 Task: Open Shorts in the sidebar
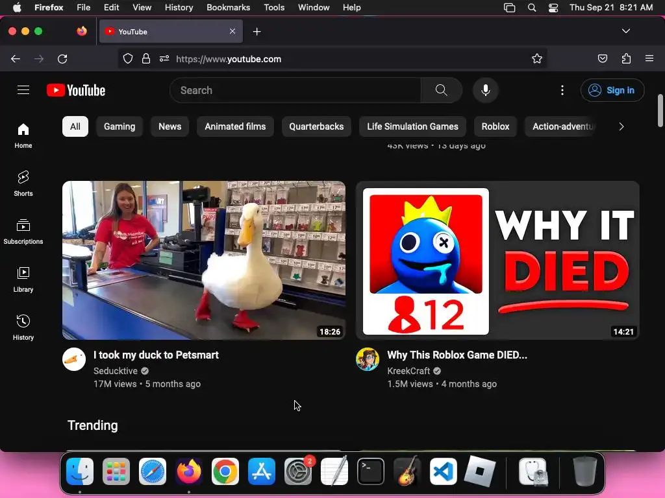[x=23, y=184]
